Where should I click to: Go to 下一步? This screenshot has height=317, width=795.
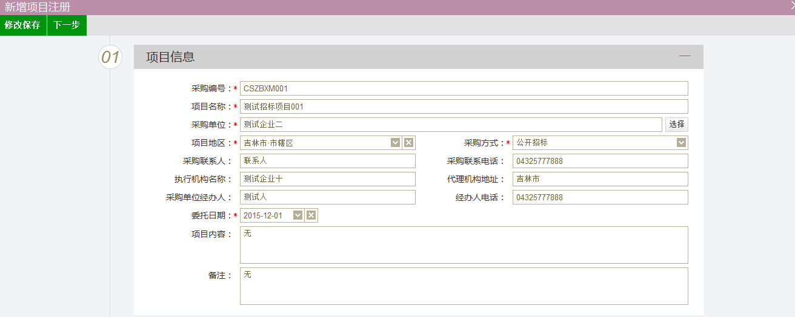click(x=67, y=25)
